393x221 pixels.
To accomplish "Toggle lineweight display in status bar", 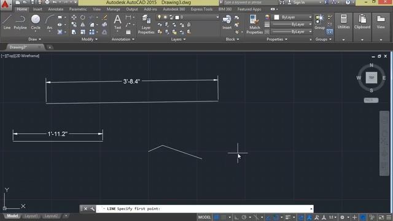I will [288, 217].
